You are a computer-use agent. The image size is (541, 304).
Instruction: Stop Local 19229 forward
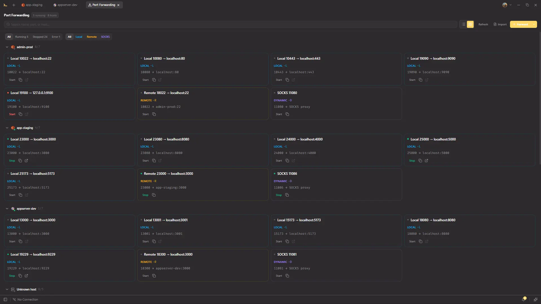(12, 276)
